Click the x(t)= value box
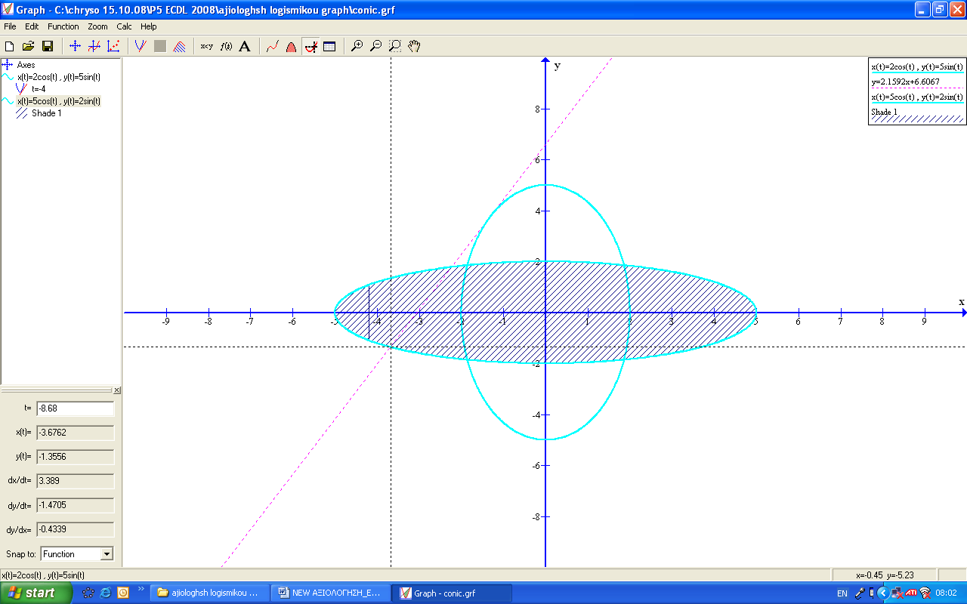967x604 pixels. [75, 433]
